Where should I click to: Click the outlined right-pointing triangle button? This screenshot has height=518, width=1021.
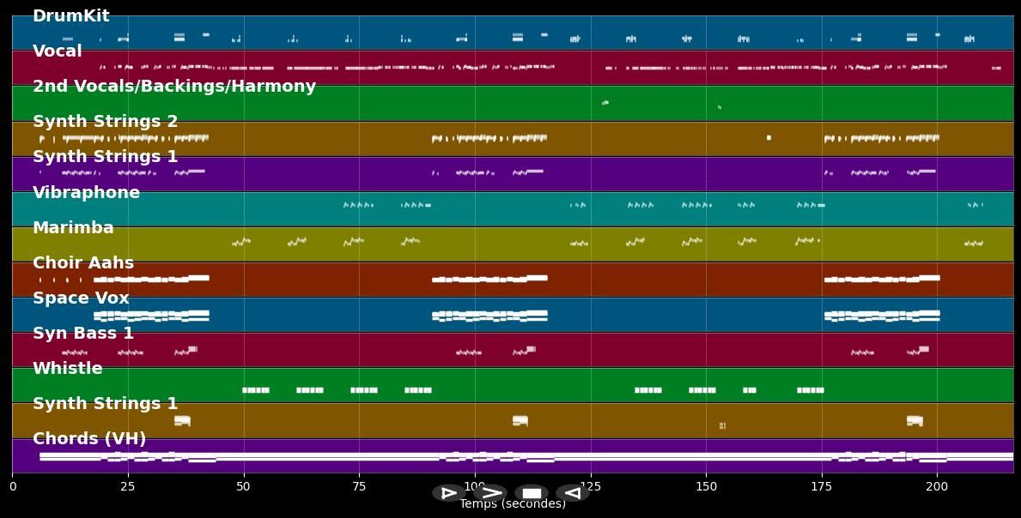click(x=448, y=493)
